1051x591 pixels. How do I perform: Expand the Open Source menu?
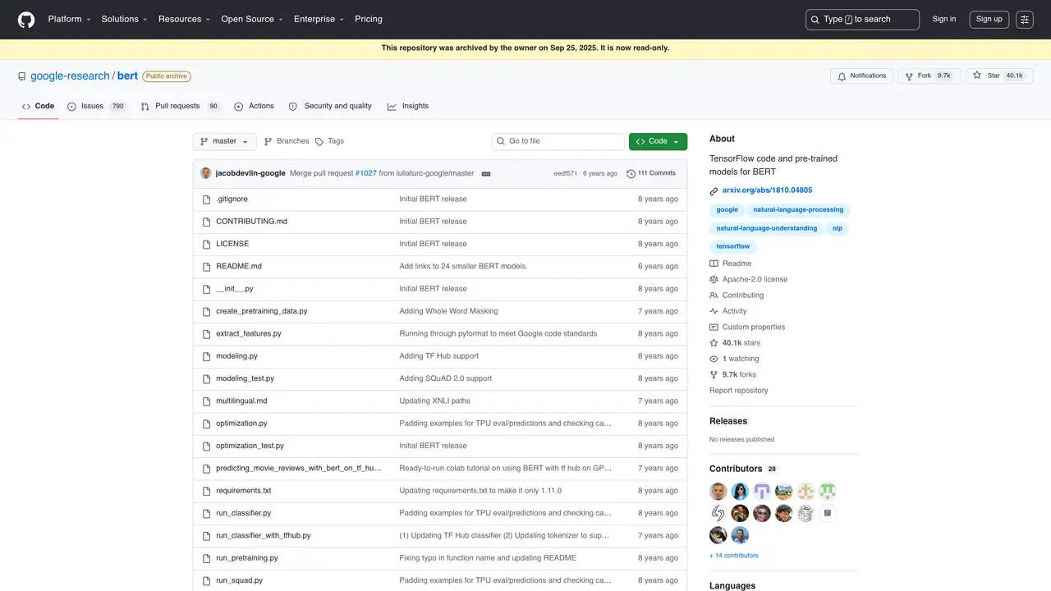pyautogui.click(x=252, y=20)
